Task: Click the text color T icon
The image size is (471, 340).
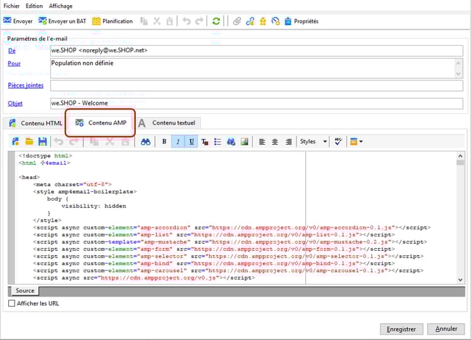Action: [x=205, y=141]
